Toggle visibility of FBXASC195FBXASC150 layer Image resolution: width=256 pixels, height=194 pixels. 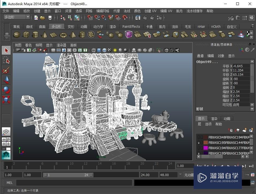199,153
